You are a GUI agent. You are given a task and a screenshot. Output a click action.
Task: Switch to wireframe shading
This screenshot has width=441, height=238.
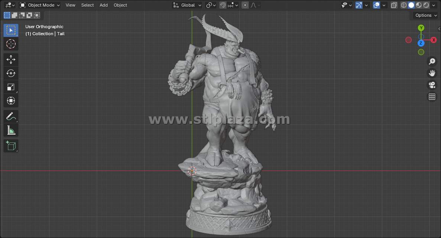point(404,5)
